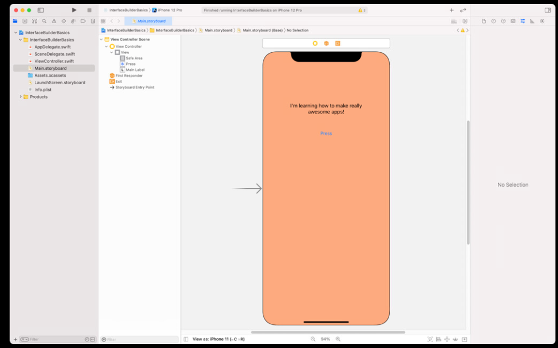
Task: Select Storyboard Entry Point in outline
Action: pyautogui.click(x=135, y=88)
